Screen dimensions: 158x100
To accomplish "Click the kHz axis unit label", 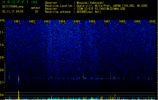I will pyautogui.click(x=2, y=20).
